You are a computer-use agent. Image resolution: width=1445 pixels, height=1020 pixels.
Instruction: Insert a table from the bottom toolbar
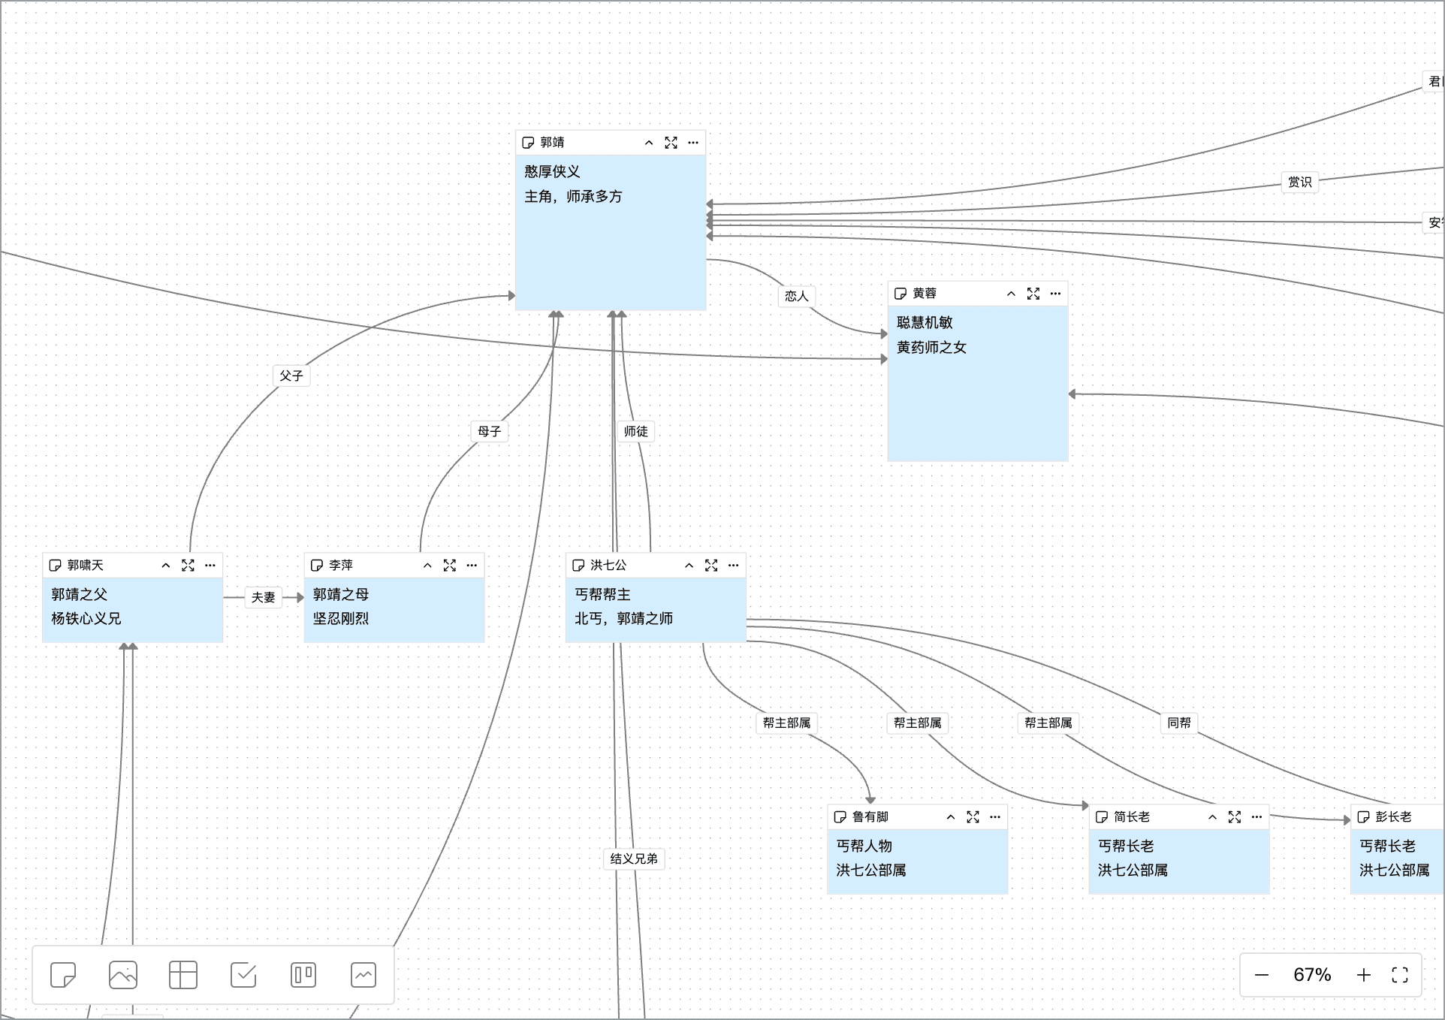[183, 975]
